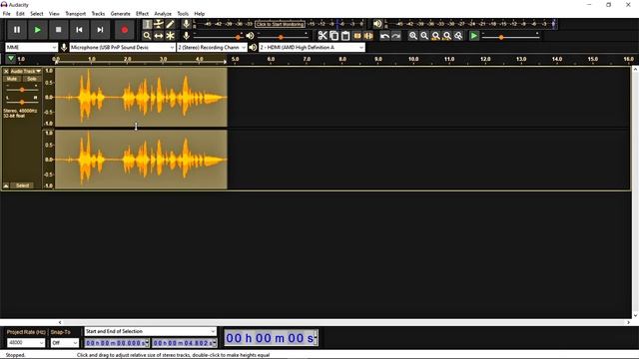
Task: Open the Transport menu
Action: [x=76, y=13]
